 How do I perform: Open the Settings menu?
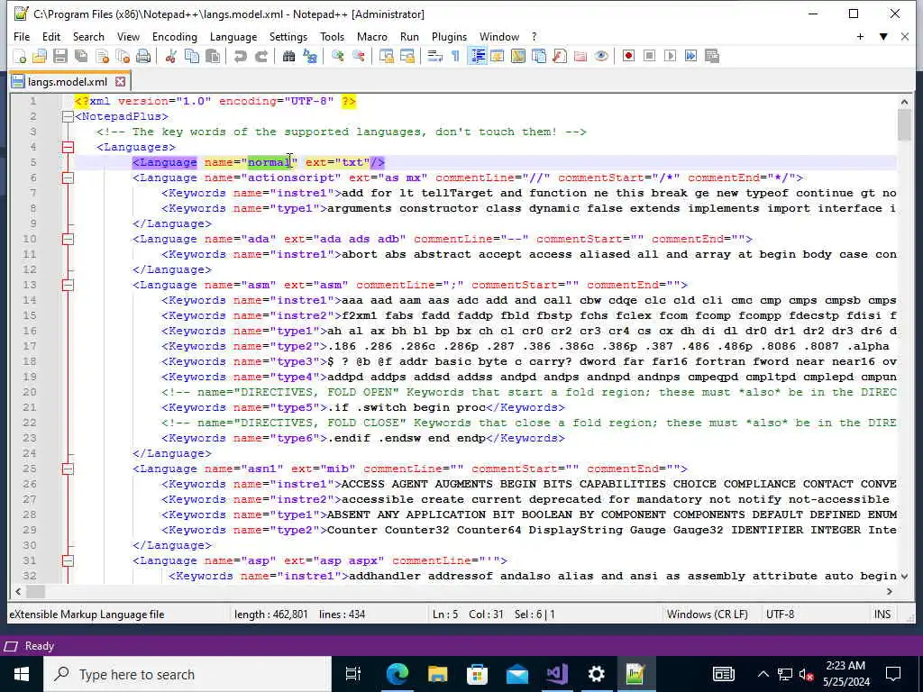[288, 36]
